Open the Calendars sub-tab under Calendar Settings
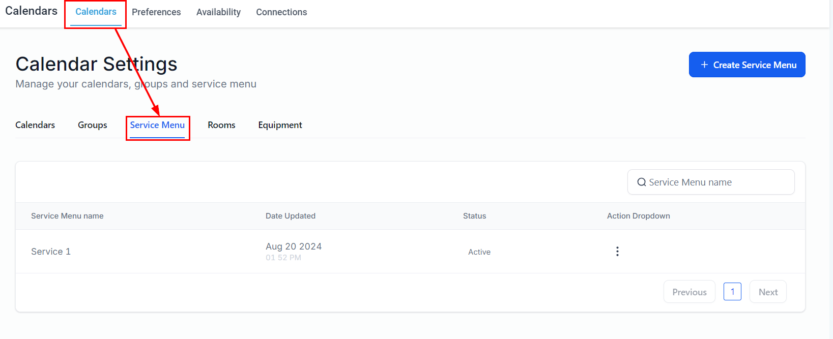 point(35,125)
